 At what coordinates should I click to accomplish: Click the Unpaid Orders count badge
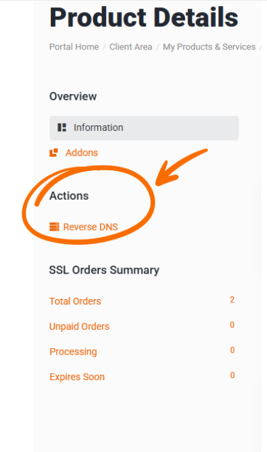232,325
